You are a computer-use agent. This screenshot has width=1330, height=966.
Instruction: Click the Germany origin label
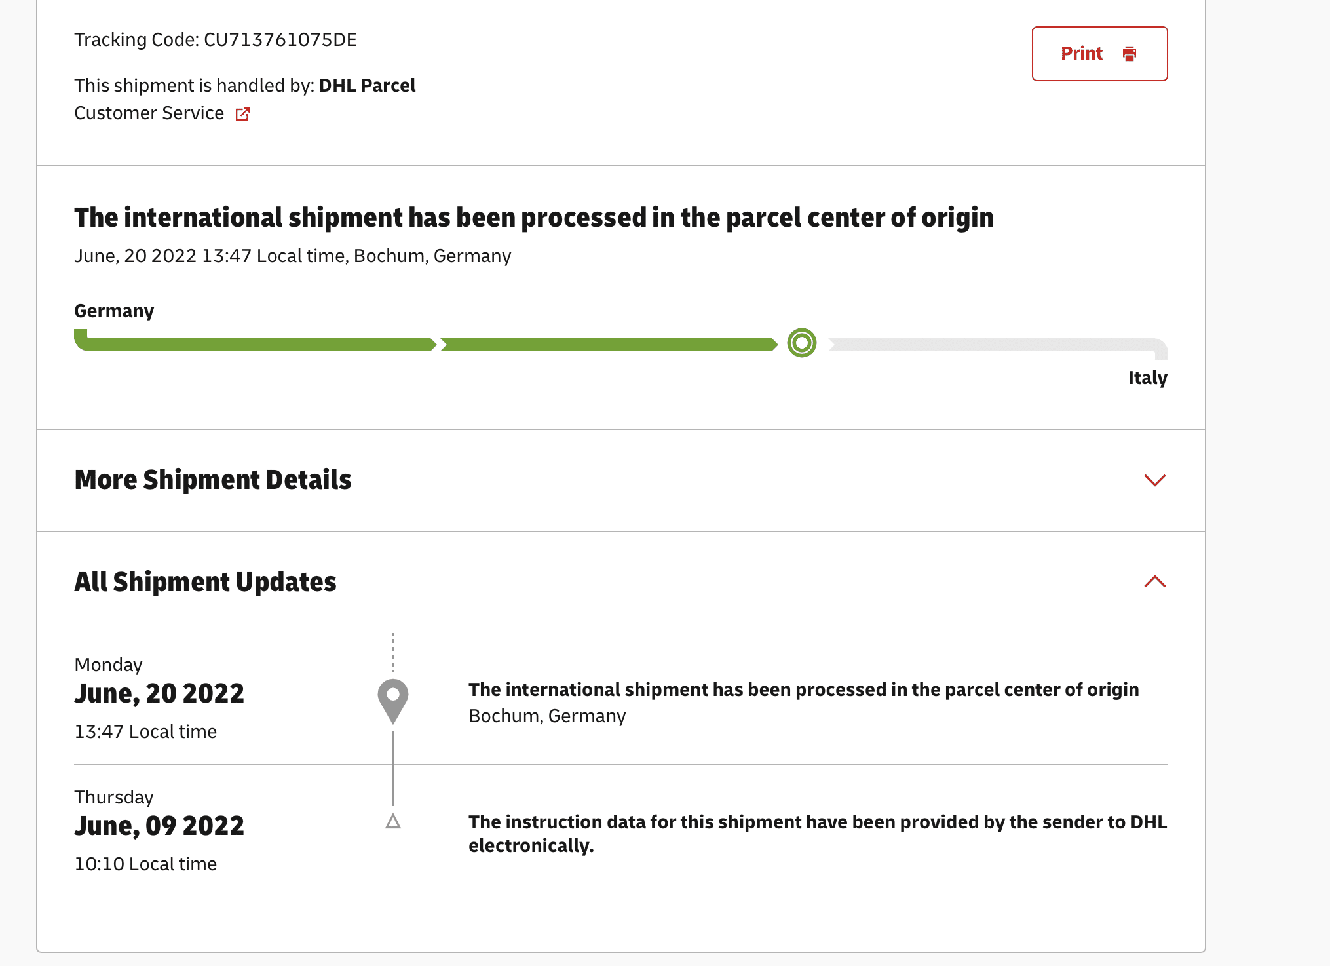(114, 311)
